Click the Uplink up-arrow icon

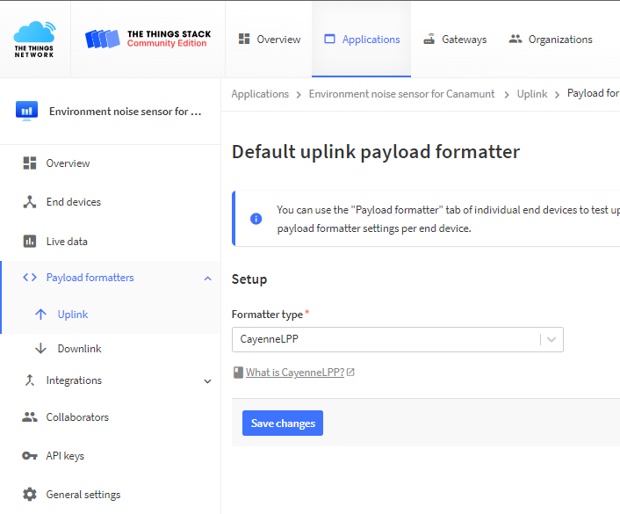[40, 315]
